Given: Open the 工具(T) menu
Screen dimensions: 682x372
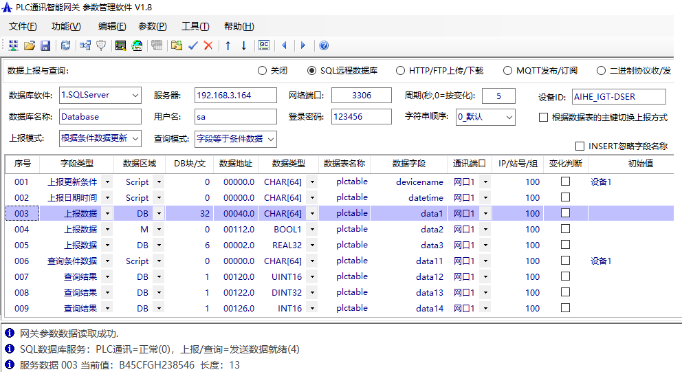Looking at the screenshot, I should point(195,26).
